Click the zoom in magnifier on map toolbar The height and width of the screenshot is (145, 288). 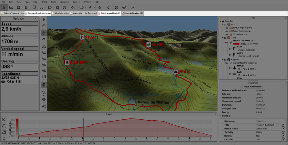(44, 52)
